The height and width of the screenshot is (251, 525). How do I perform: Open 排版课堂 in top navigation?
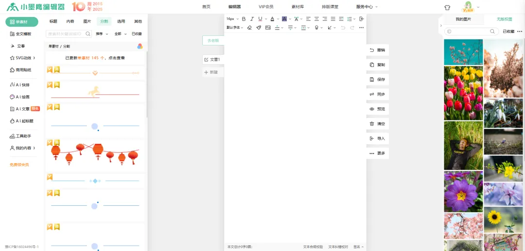point(330,7)
